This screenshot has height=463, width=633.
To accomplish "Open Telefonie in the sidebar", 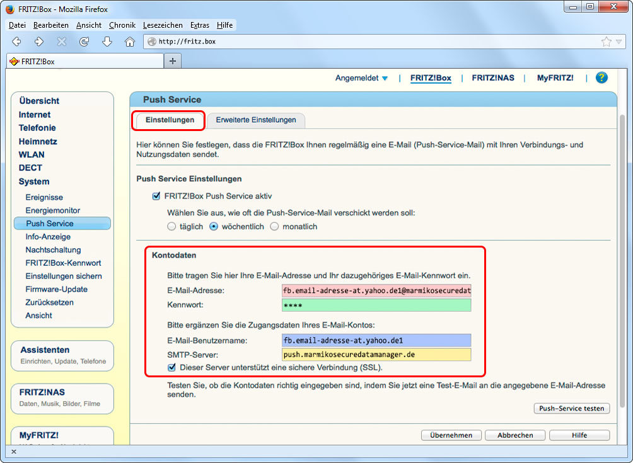I will (x=37, y=128).
